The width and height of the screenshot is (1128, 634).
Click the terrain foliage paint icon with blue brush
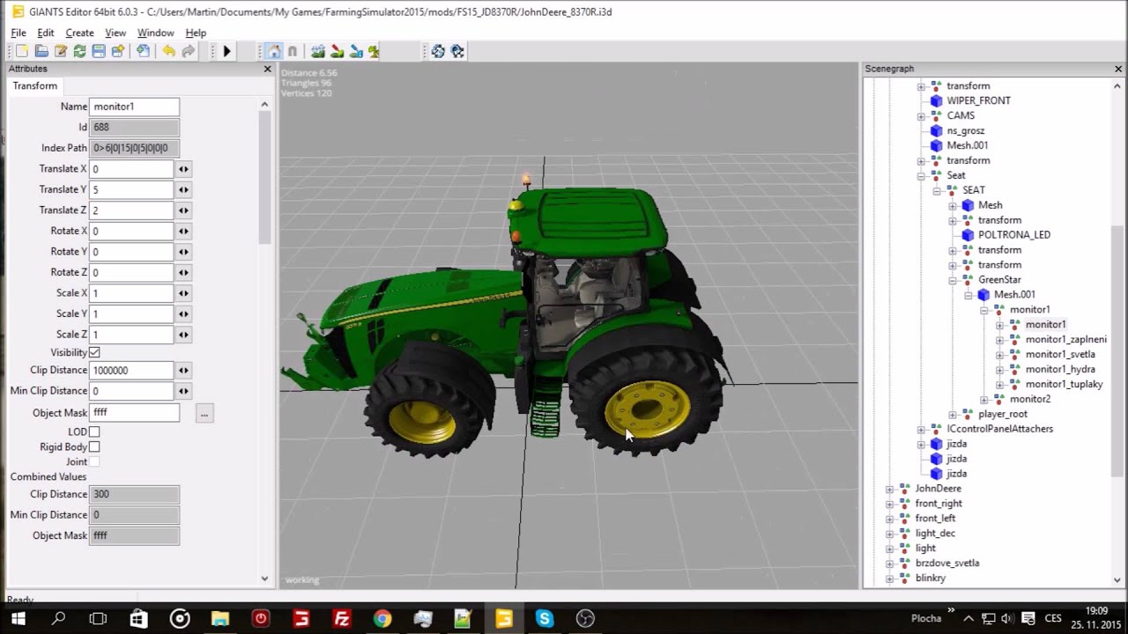click(x=356, y=52)
